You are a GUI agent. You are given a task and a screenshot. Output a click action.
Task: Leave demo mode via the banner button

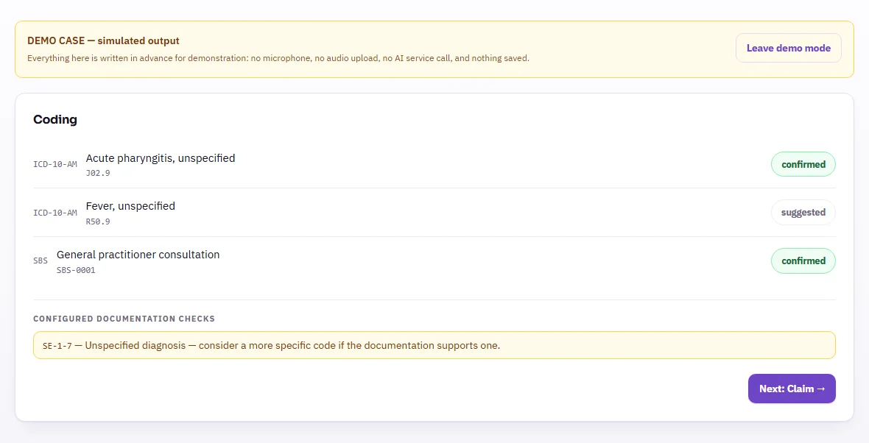(788, 48)
